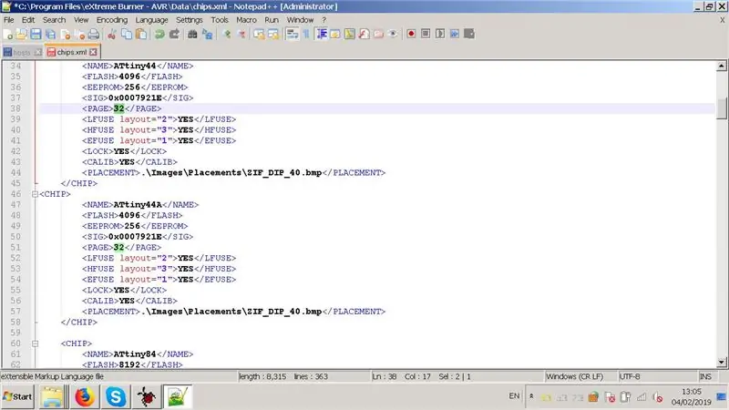Image resolution: width=729 pixels, height=410 pixels.
Task: Open the Settings menu
Action: click(190, 20)
